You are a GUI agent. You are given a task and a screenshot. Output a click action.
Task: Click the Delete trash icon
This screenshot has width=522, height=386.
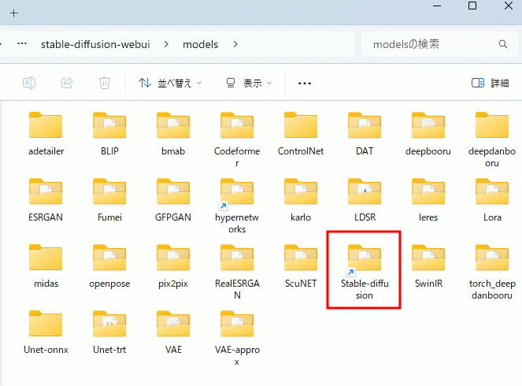coord(105,83)
